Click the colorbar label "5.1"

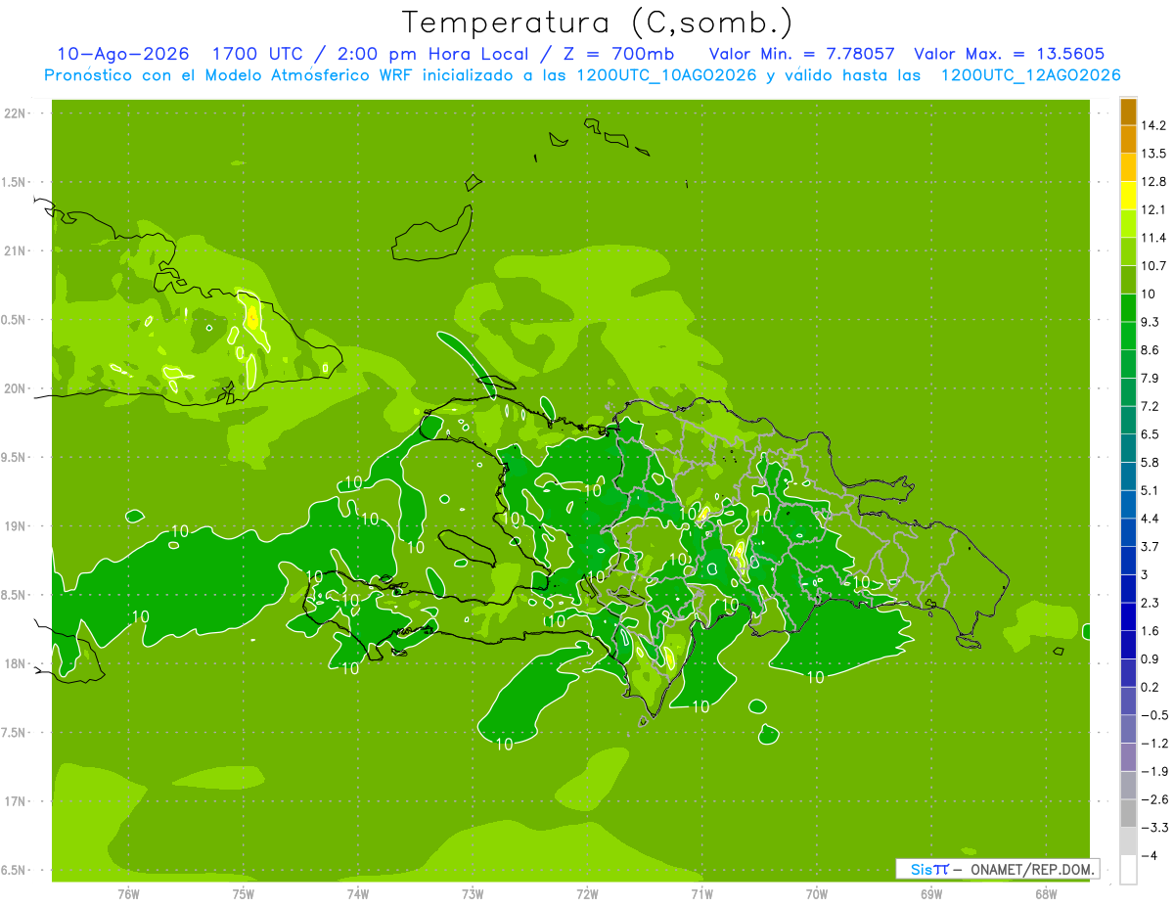(1151, 490)
